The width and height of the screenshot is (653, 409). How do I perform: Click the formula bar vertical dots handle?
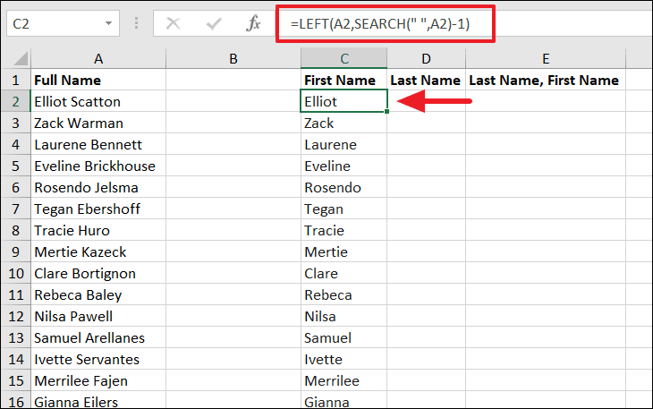[x=136, y=23]
